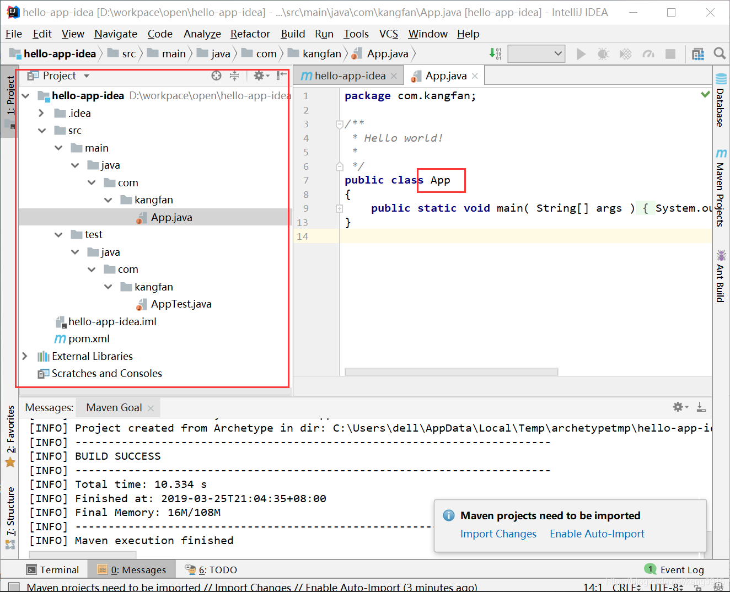This screenshot has width=730, height=592.
Task: Collapse the test folder node
Action: pos(58,235)
